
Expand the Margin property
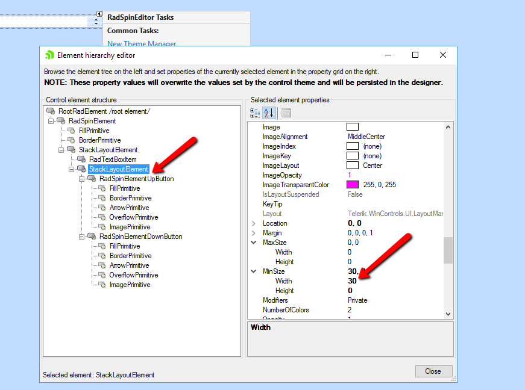click(254, 233)
